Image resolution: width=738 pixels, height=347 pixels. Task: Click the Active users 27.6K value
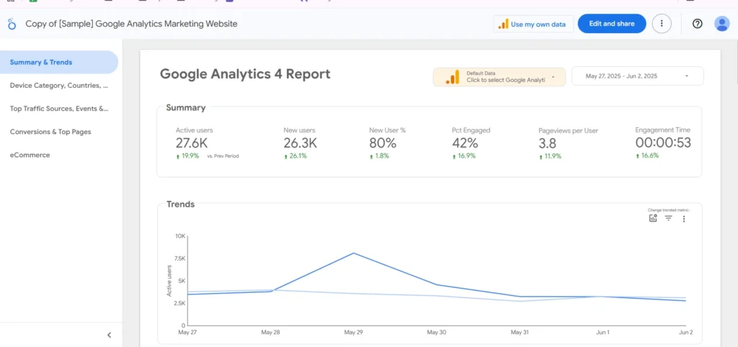[x=192, y=143]
